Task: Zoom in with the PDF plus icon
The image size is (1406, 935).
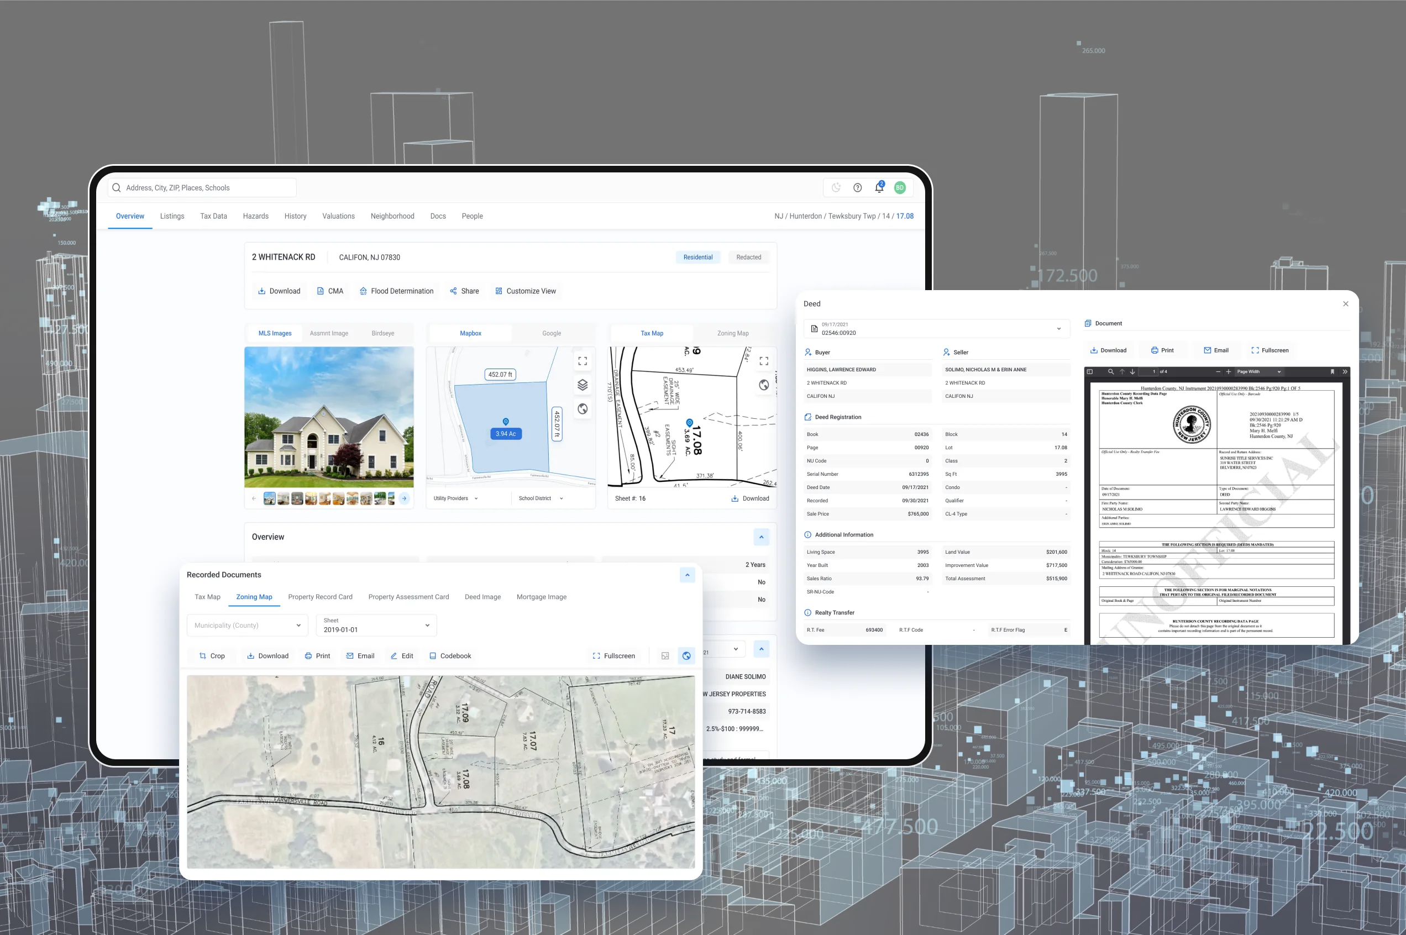Action: [1228, 371]
